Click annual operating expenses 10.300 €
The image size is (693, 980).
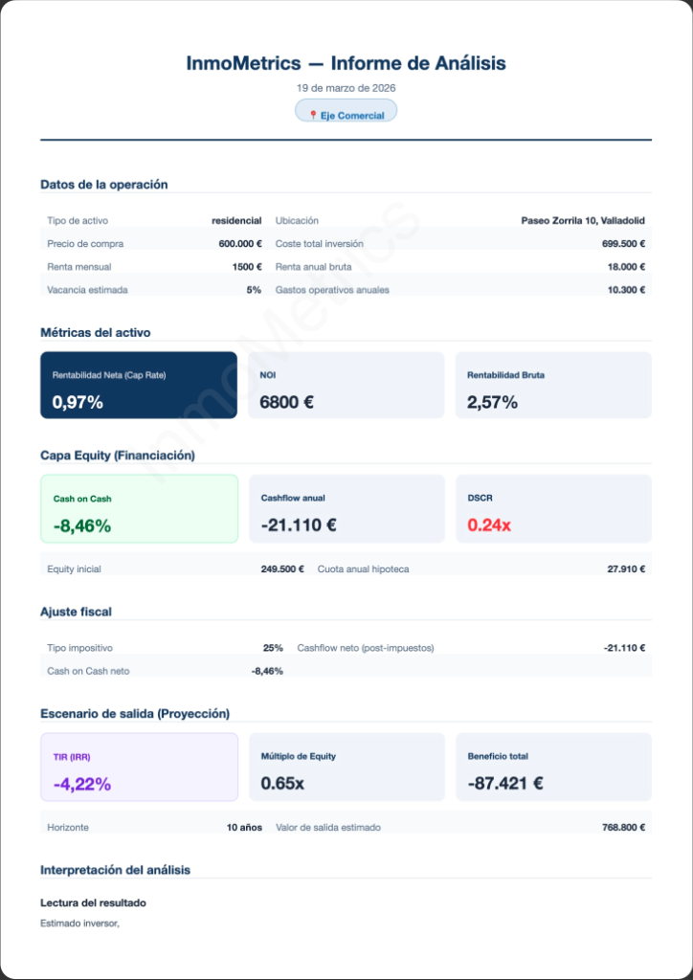coord(626,290)
